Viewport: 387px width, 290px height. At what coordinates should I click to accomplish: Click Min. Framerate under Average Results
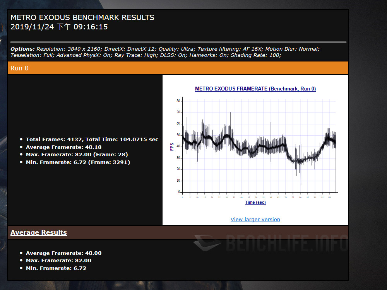(56, 268)
